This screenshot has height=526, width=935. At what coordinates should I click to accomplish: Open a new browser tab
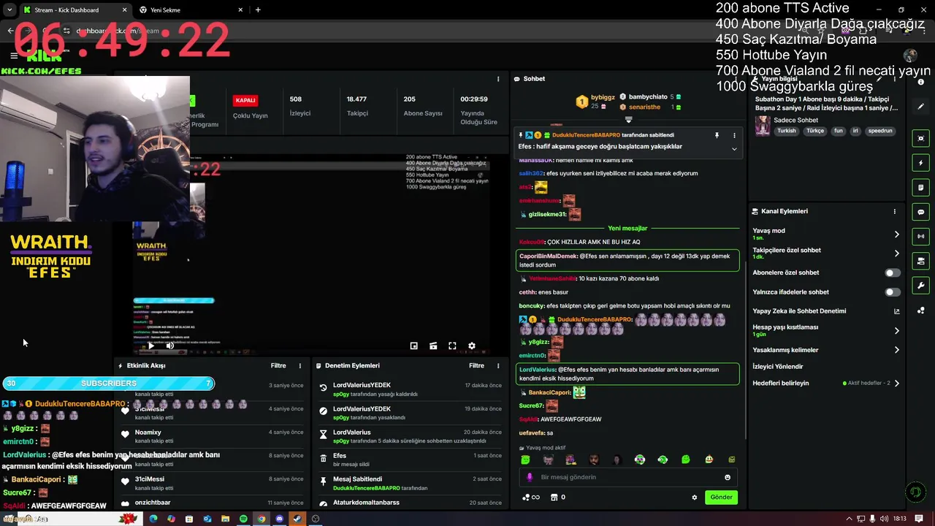click(x=258, y=9)
